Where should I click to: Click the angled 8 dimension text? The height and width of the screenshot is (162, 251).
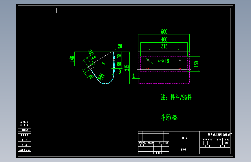point(94,57)
